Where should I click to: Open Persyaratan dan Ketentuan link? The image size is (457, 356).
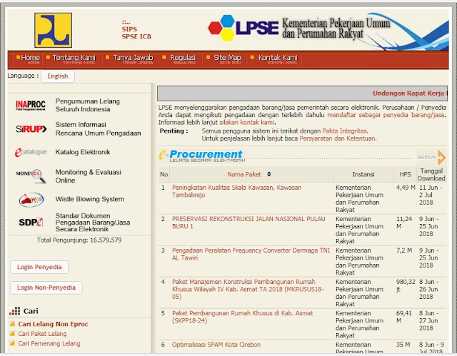[x=338, y=138]
